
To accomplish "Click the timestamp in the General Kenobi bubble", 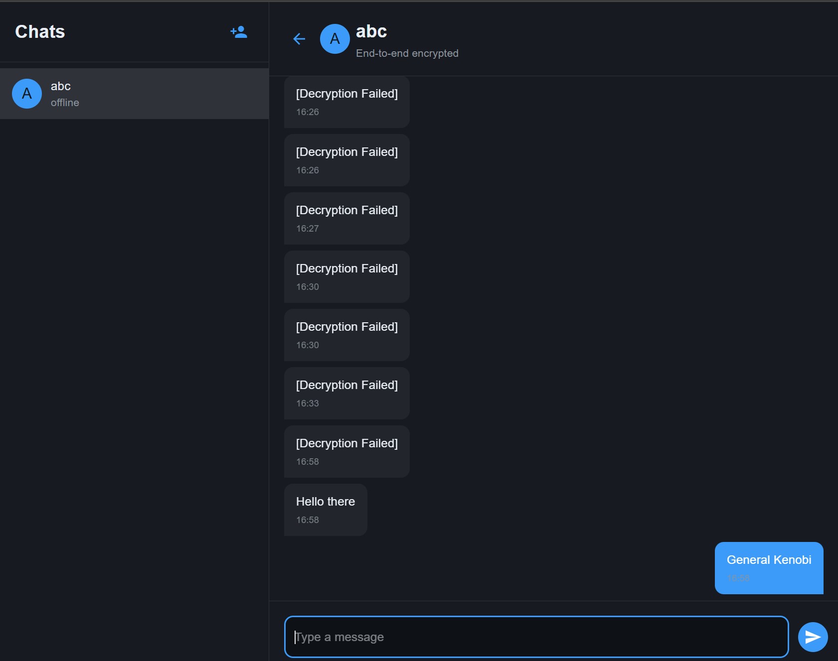I will [x=738, y=578].
